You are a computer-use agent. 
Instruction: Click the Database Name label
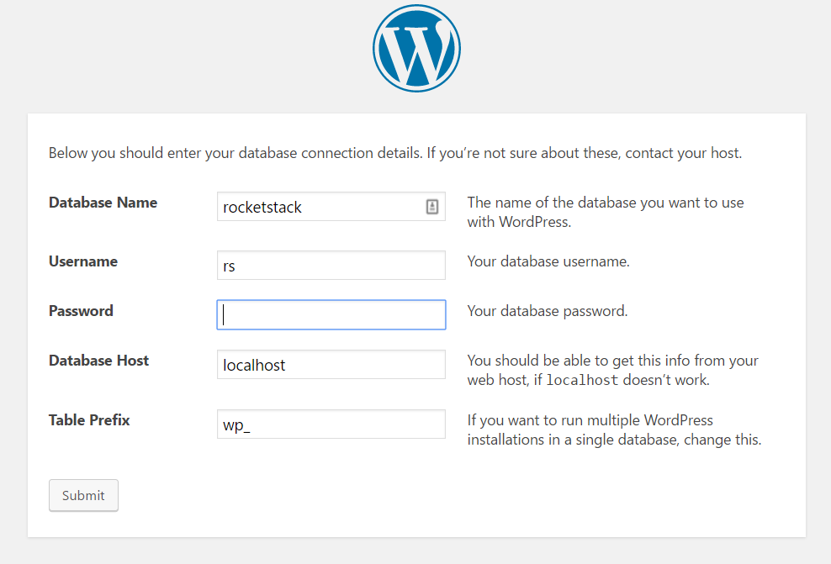pos(103,203)
